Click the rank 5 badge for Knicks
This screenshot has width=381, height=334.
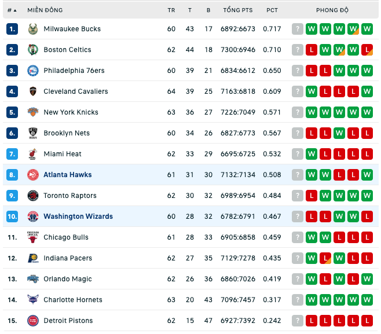(12, 112)
